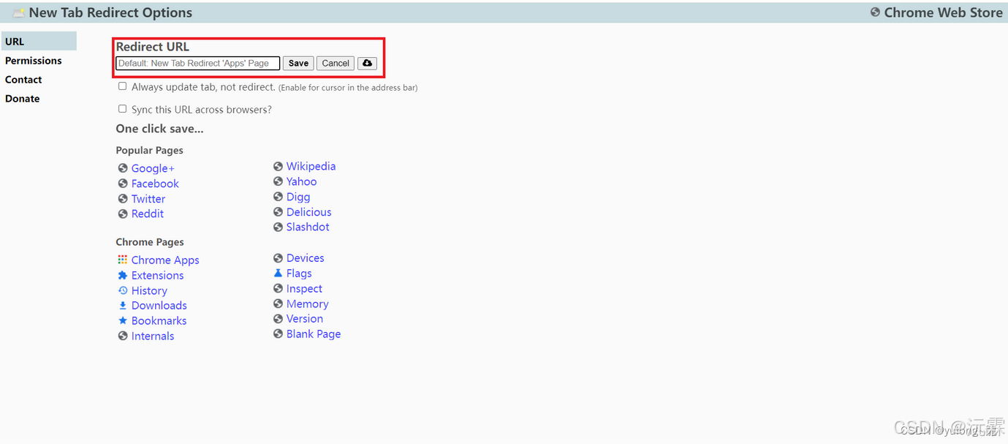Choose the Devices link
The height and width of the screenshot is (444, 1008).
[x=305, y=258]
